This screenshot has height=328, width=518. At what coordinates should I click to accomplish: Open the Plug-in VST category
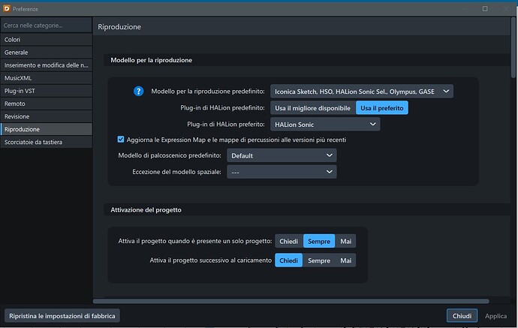[x=47, y=91]
